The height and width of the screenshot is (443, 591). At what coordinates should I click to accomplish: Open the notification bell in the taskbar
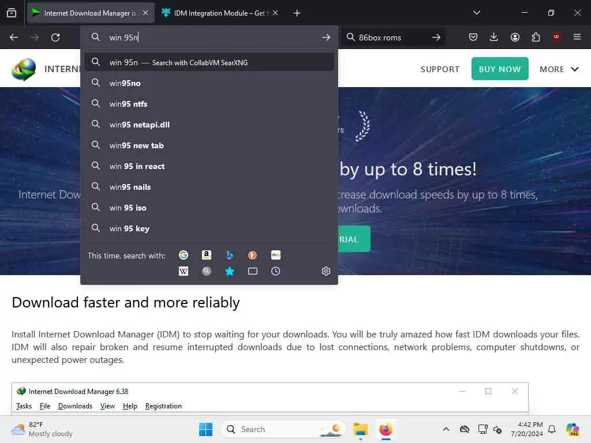(552, 429)
